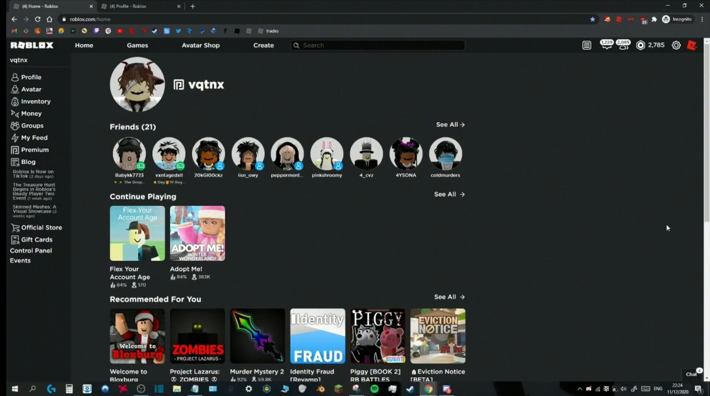This screenshot has width=710, height=396.
Task: Click the Robux balance icon
Action: (x=641, y=45)
